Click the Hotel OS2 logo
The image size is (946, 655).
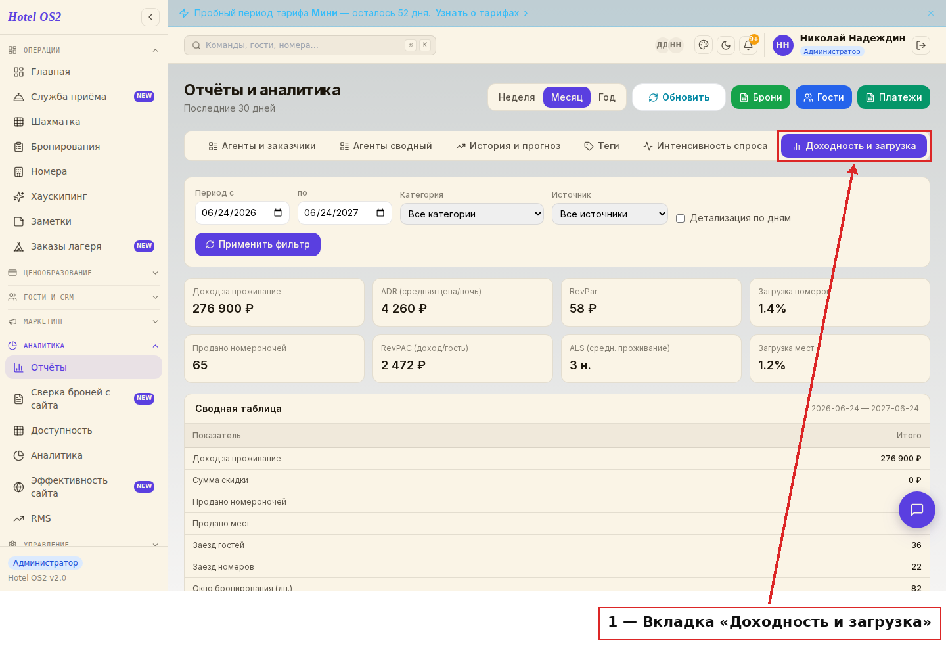click(35, 17)
